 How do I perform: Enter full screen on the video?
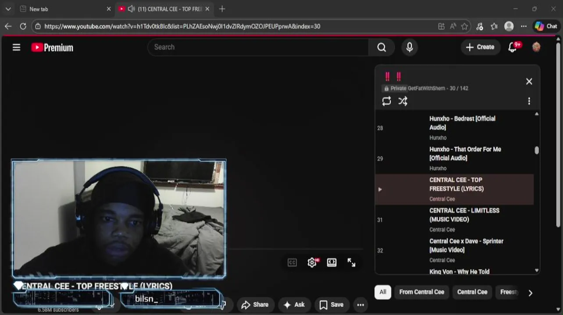351,262
